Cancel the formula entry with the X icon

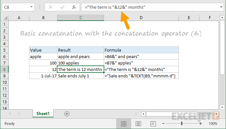coord(51,7)
